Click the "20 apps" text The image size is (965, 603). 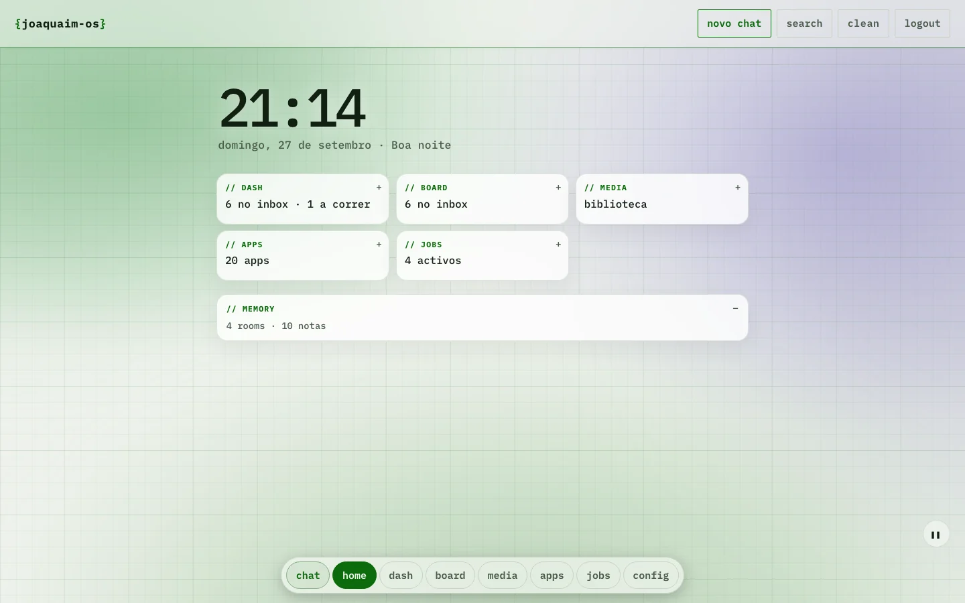(x=247, y=261)
